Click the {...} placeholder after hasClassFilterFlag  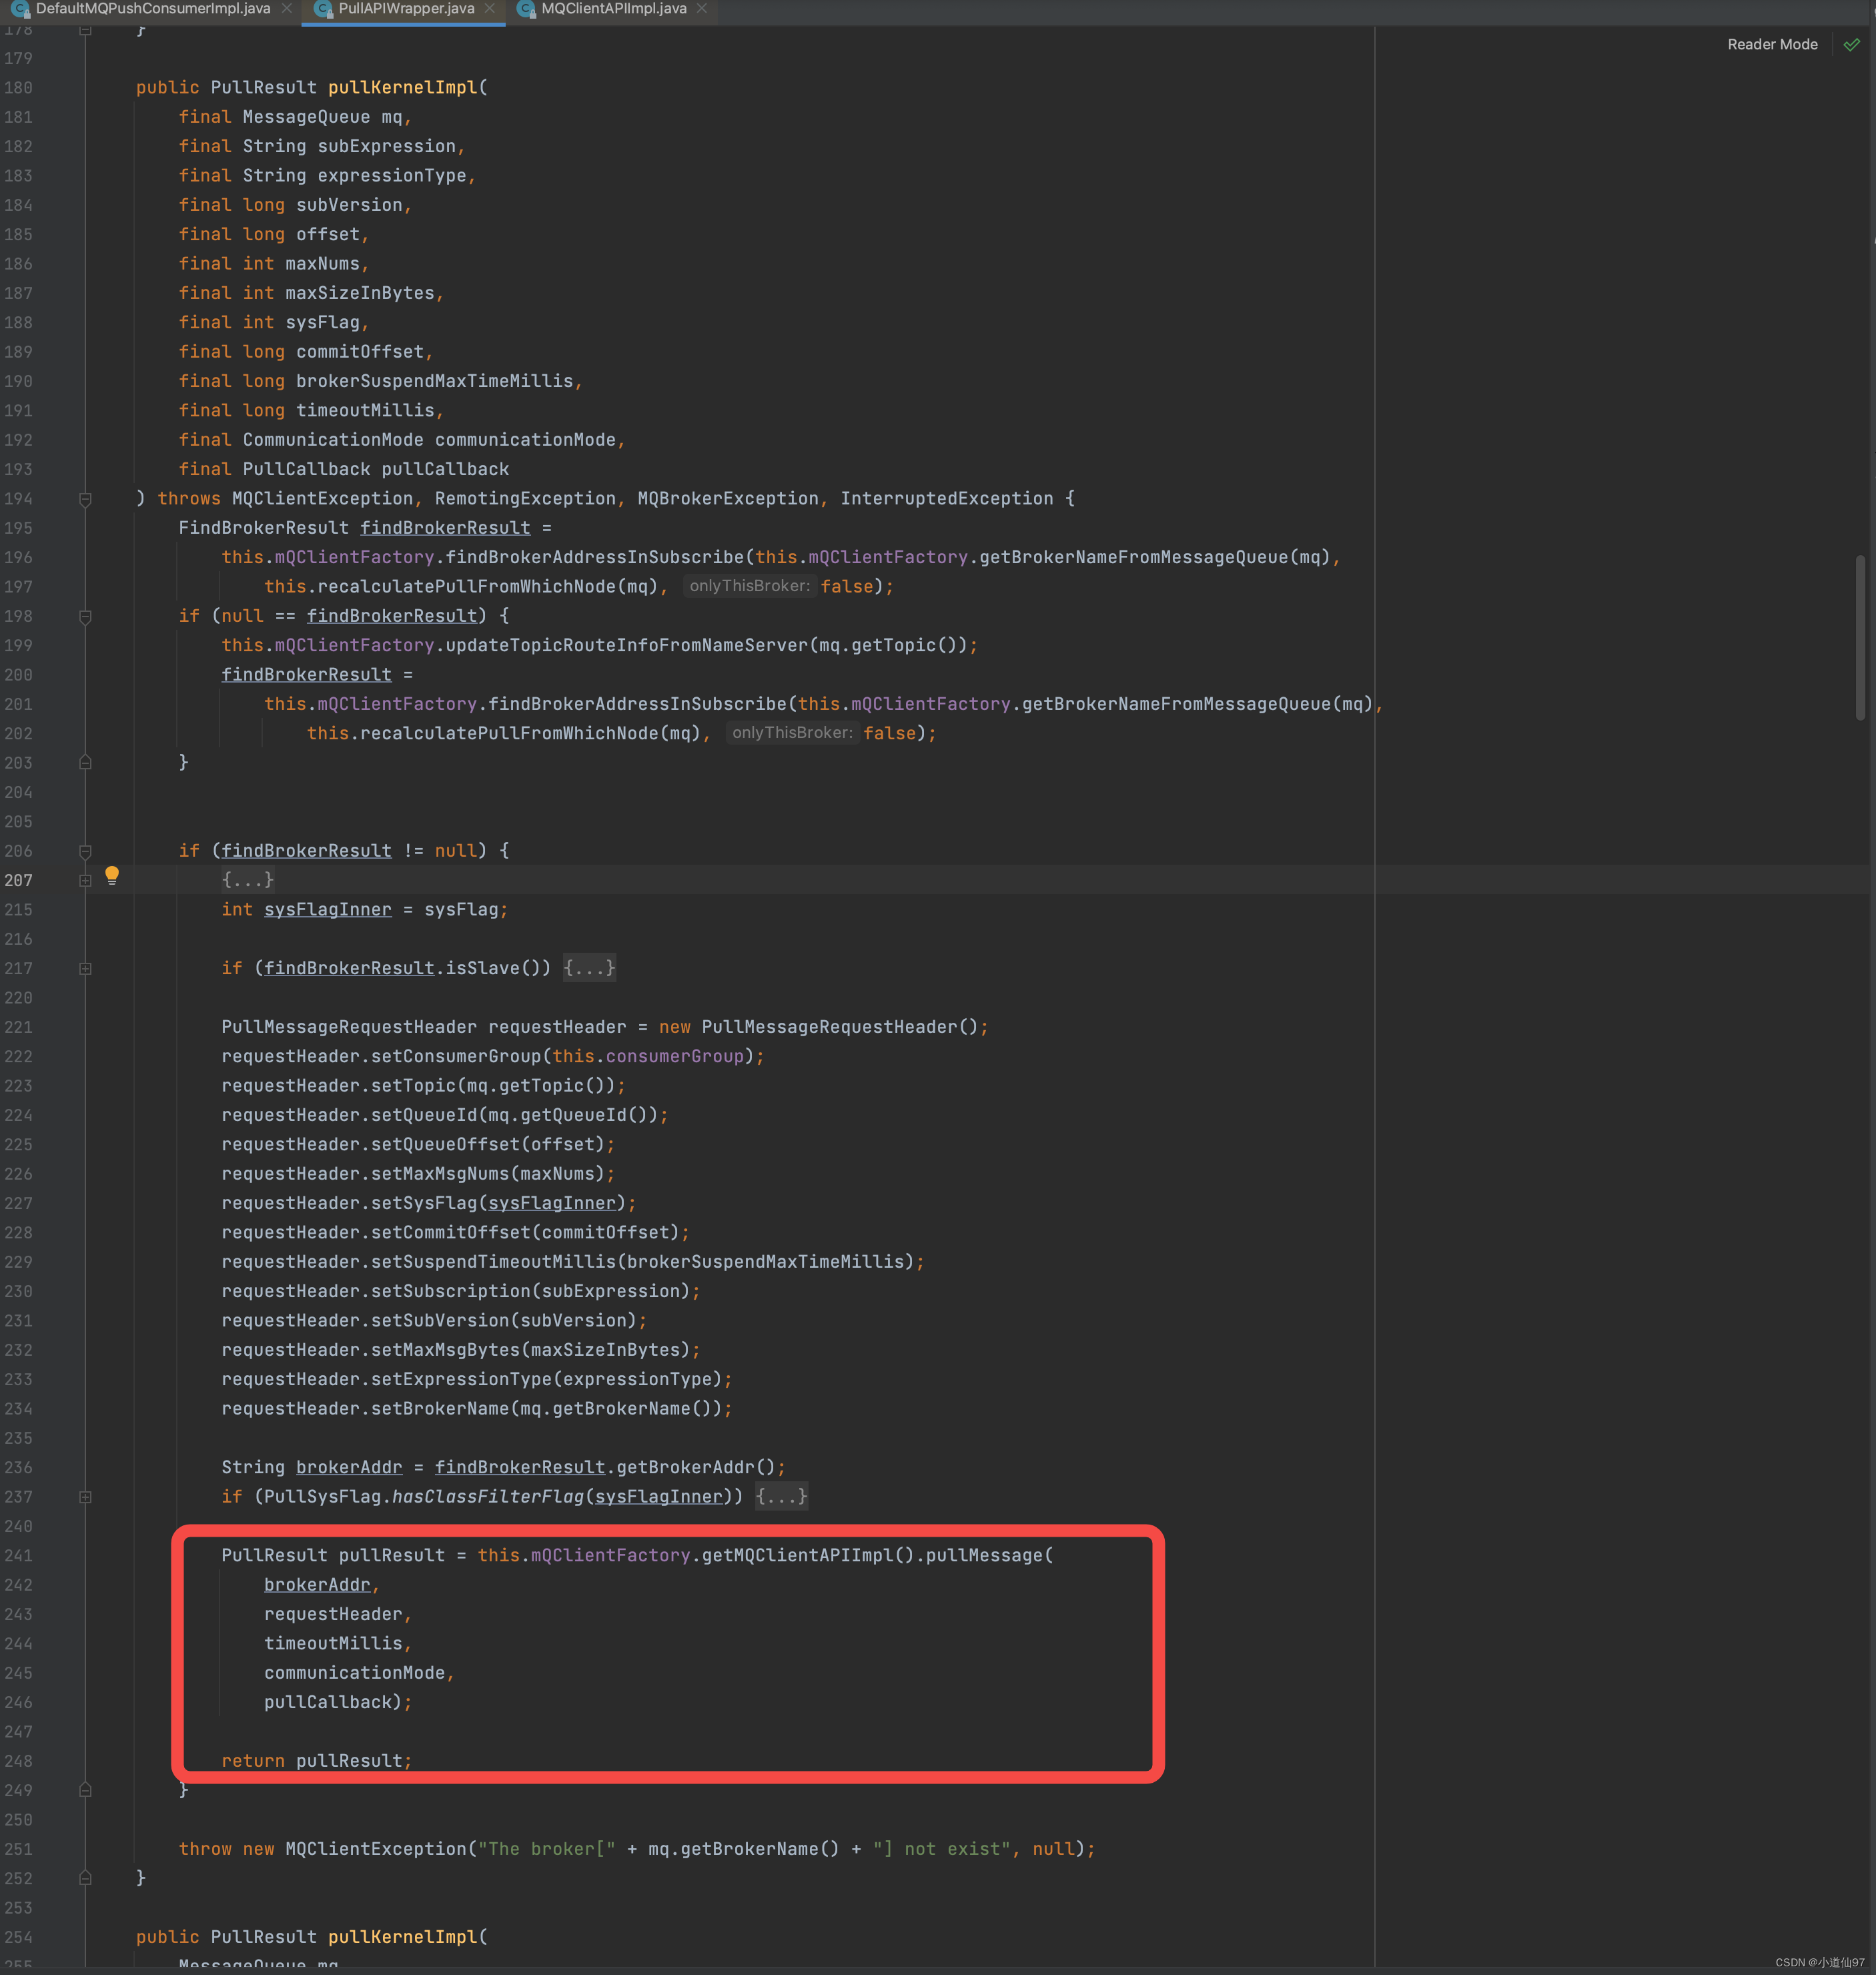[x=781, y=1497]
